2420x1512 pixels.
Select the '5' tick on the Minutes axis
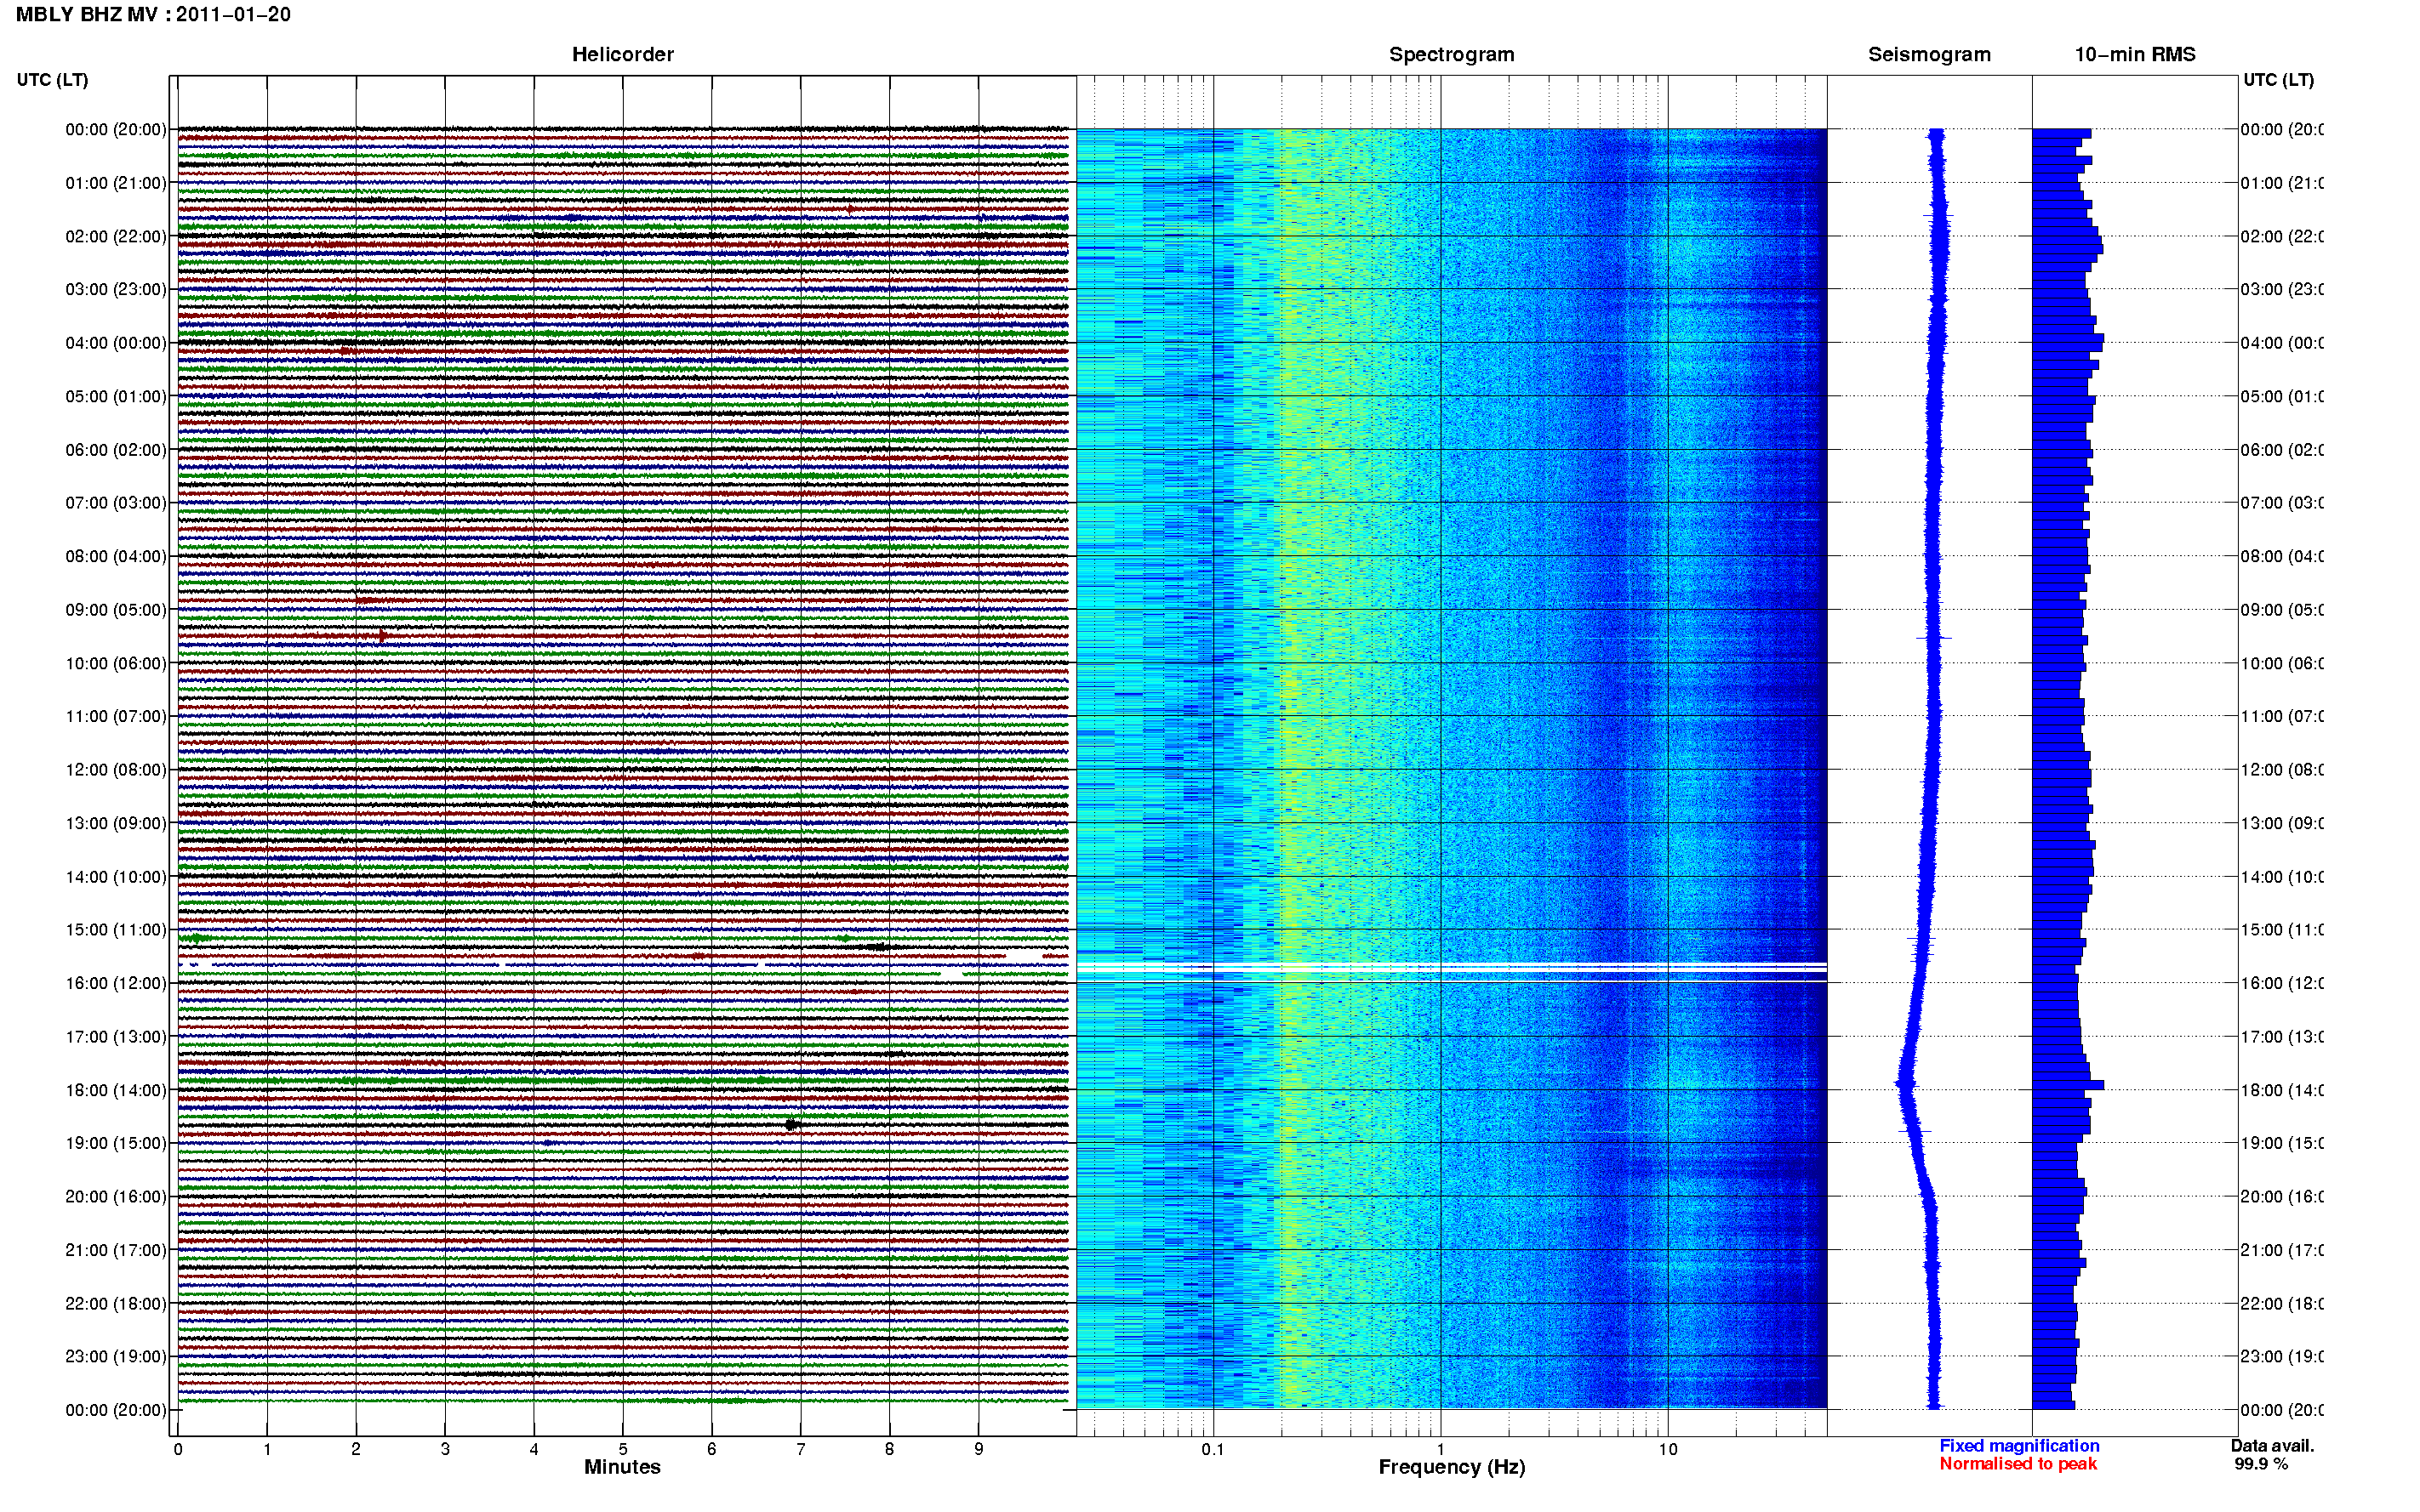point(623,1449)
